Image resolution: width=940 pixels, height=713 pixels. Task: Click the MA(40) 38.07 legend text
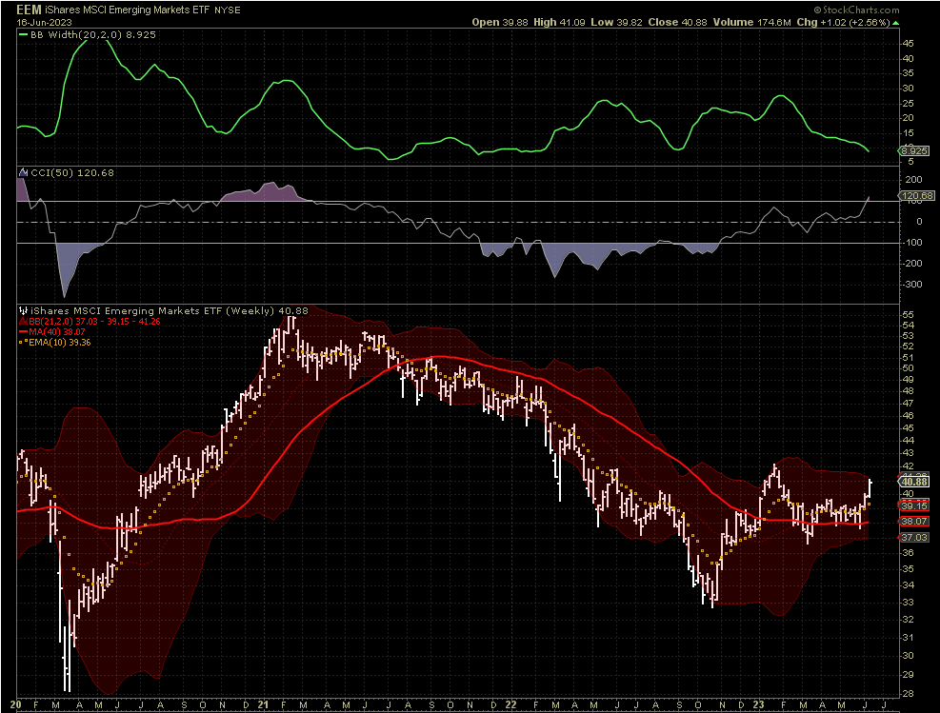(57, 332)
